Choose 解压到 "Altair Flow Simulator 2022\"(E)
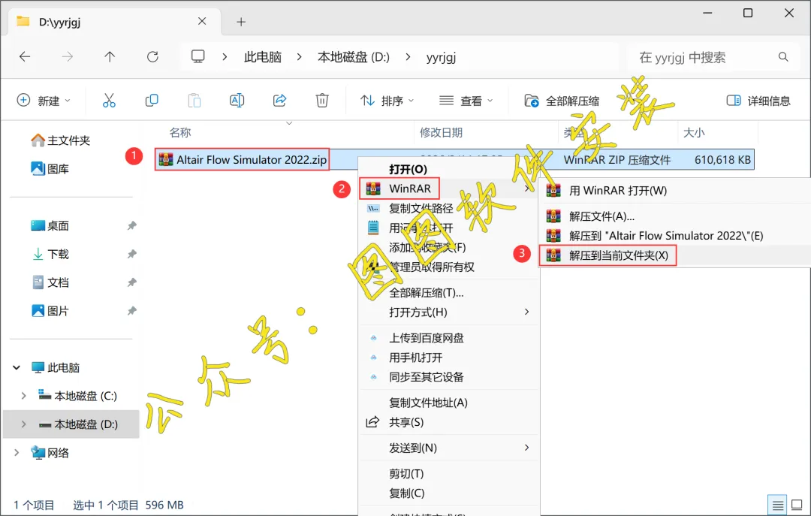The image size is (811, 516). (666, 236)
